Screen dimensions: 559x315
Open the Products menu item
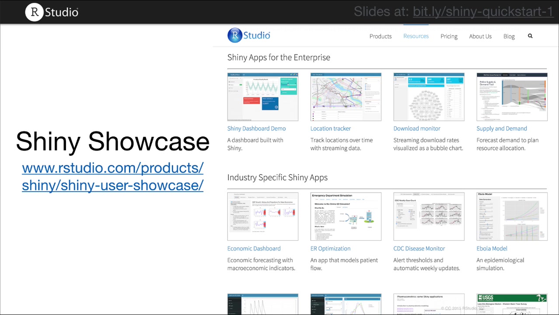click(x=381, y=36)
